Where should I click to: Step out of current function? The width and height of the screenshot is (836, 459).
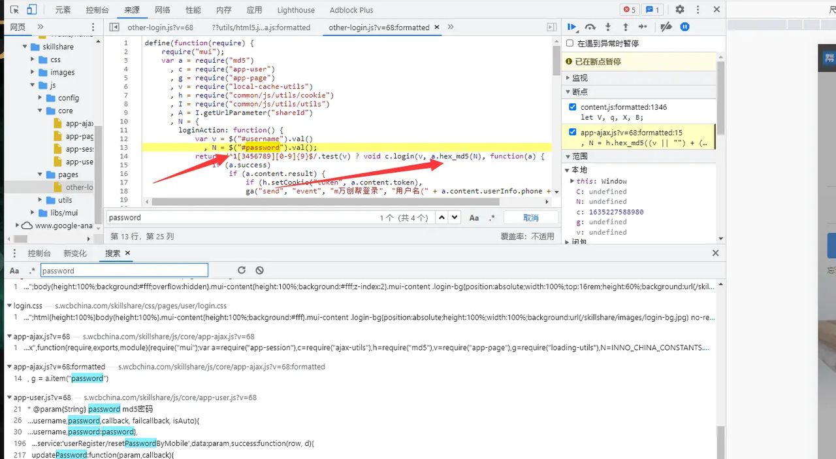click(625, 27)
